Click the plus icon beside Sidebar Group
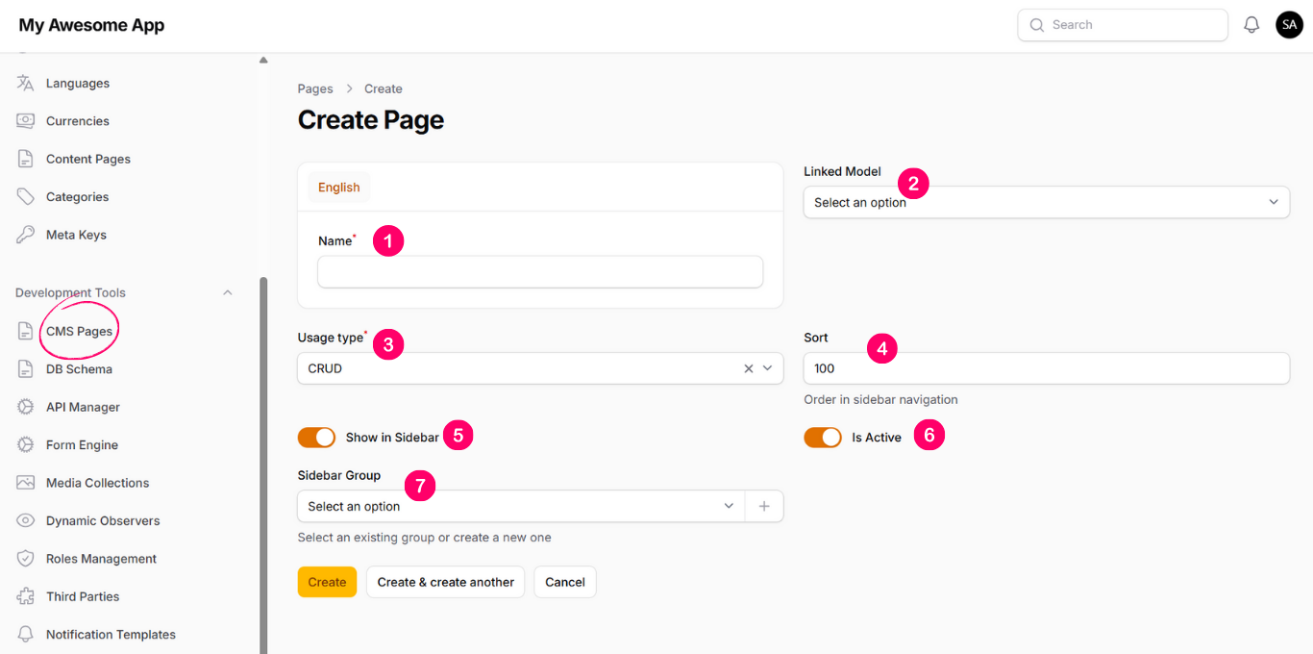This screenshot has width=1313, height=654. (764, 506)
